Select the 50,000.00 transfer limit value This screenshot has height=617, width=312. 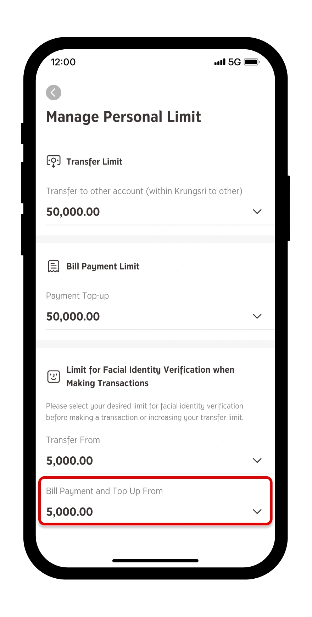[73, 212]
